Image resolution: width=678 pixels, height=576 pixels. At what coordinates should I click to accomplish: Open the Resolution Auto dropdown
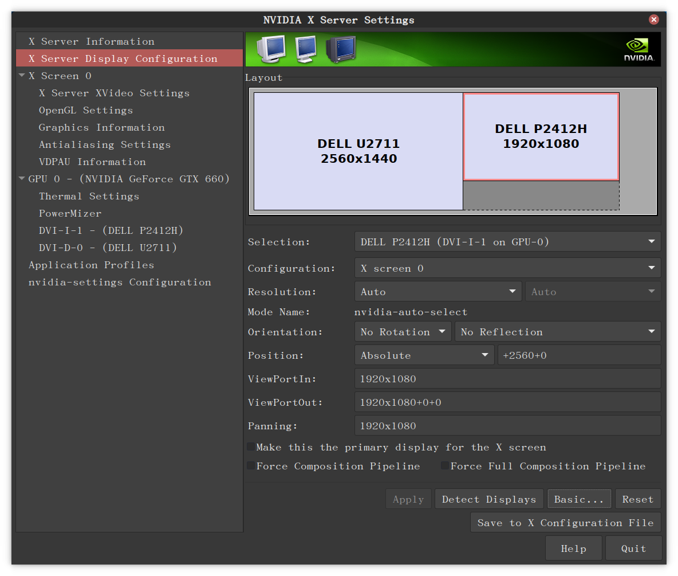click(438, 292)
